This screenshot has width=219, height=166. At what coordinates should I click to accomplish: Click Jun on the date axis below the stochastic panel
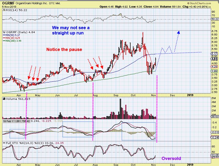(57, 165)
